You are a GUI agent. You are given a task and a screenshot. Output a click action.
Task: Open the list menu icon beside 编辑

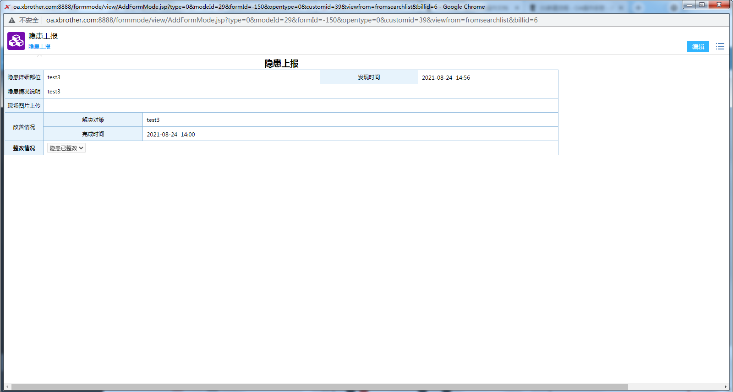(720, 47)
